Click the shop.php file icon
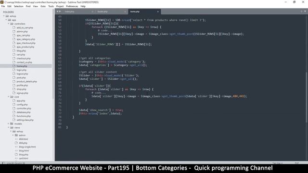 tap(14, 89)
